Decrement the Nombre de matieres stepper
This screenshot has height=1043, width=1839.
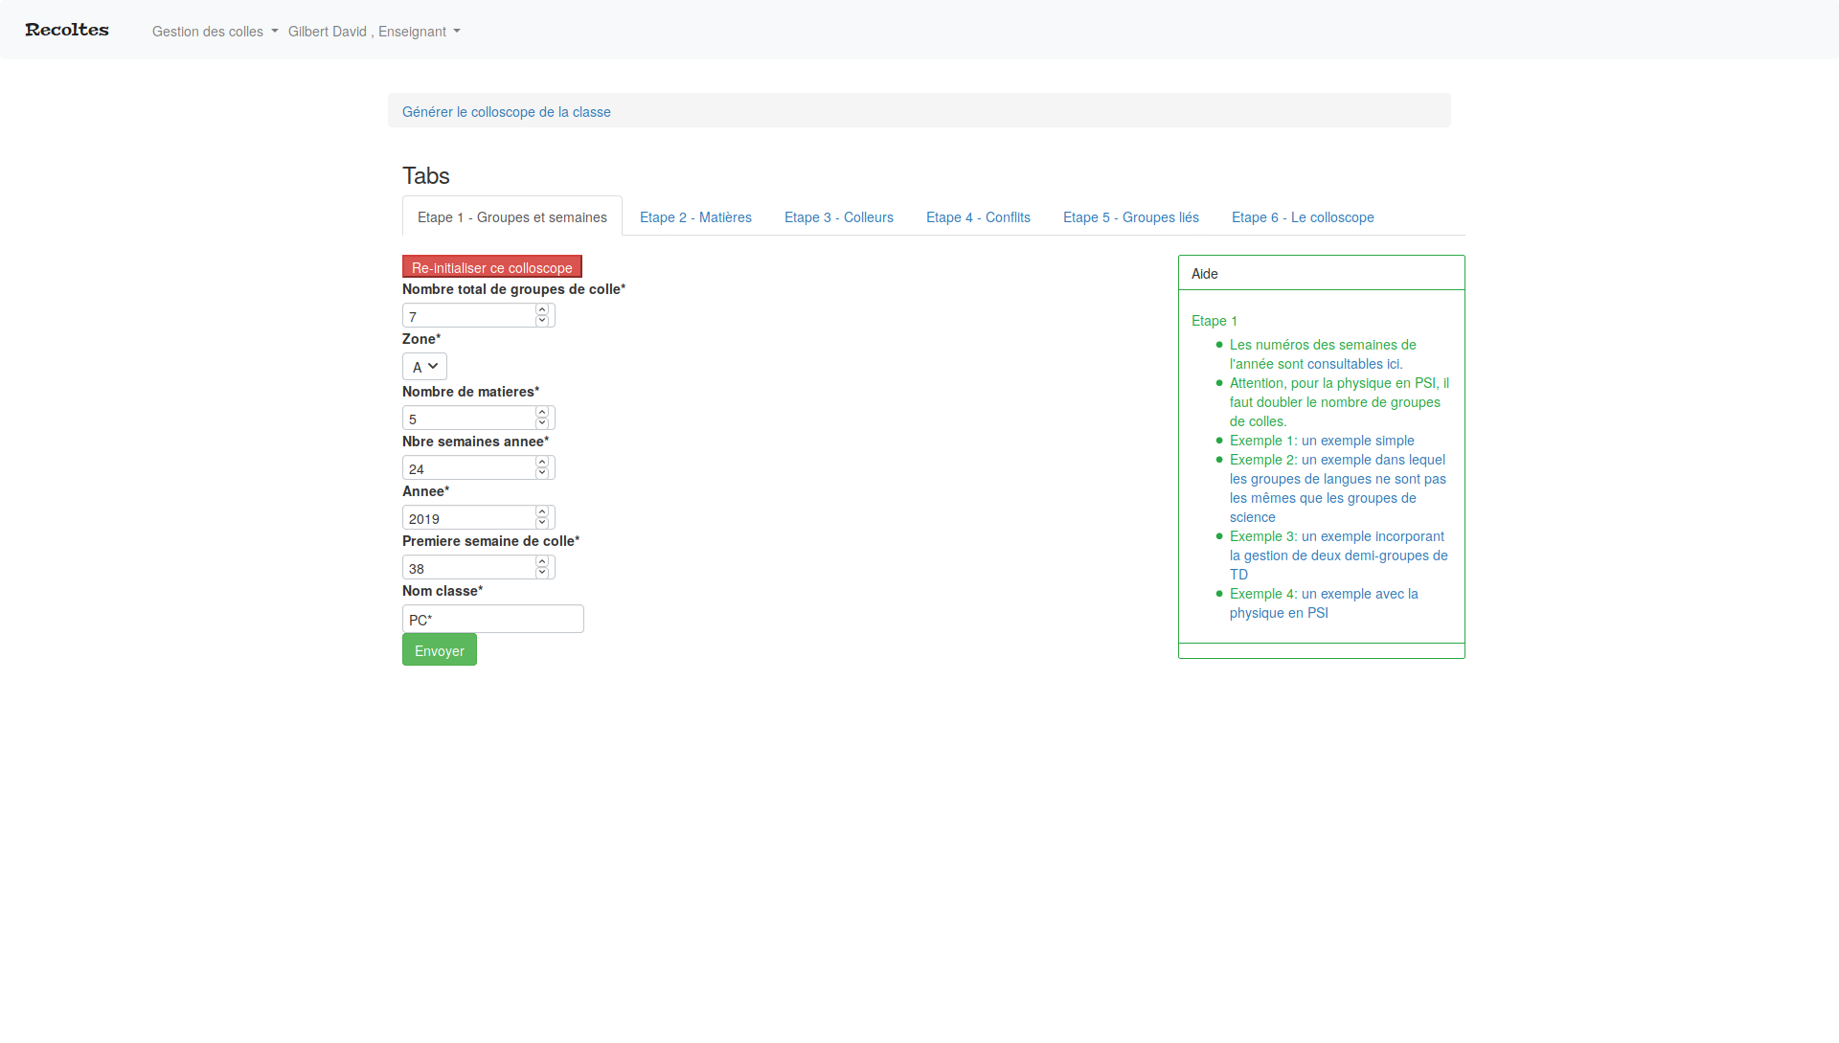542,423
